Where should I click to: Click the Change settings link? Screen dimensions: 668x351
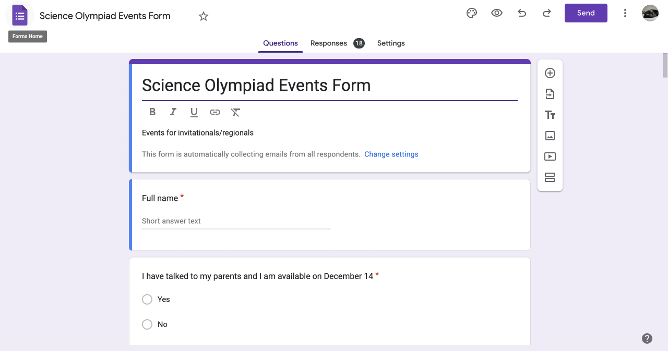click(x=391, y=154)
